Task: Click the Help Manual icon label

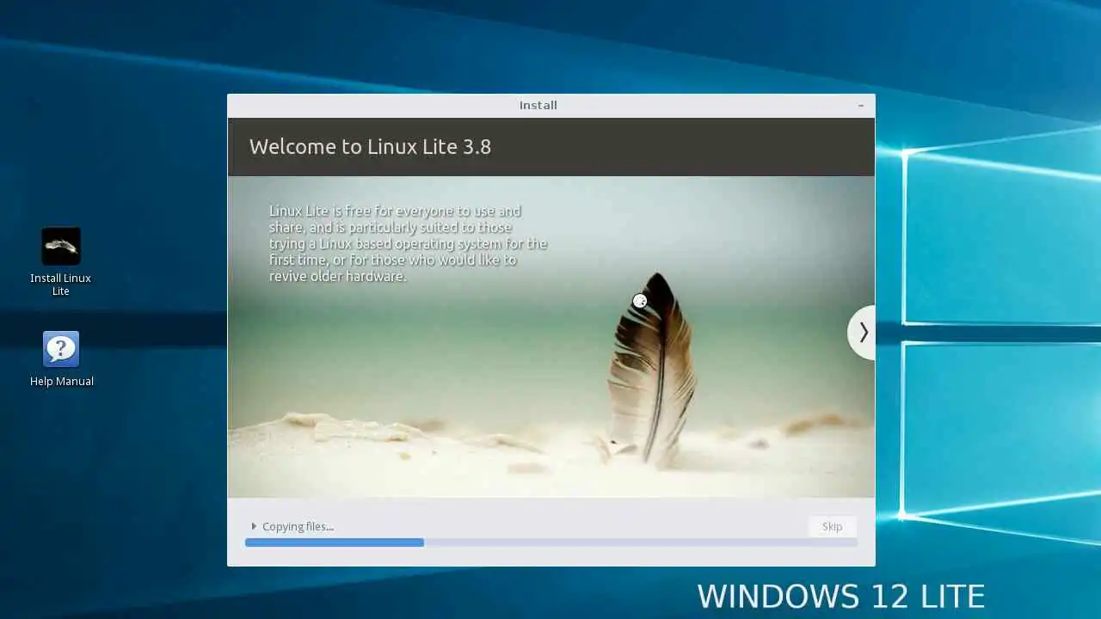Action: [62, 381]
